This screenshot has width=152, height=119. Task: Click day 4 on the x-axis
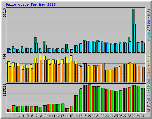tap(23, 116)
